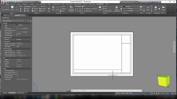Toggle PAPEL model/paper space button
The width and height of the screenshot is (177, 99).
tap(131, 93)
